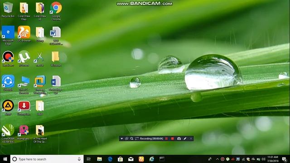Image resolution: width=290 pixels, height=163 pixels.
Task: Open File Explorer from the taskbar
Action: tap(100, 159)
